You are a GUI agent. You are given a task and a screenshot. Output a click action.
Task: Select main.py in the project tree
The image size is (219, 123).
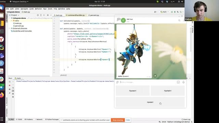pyautogui.click(x=18, y=23)
